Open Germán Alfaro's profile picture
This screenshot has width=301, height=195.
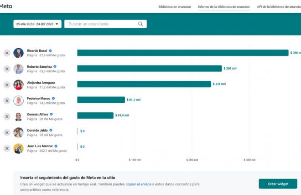tap(18, 116)
